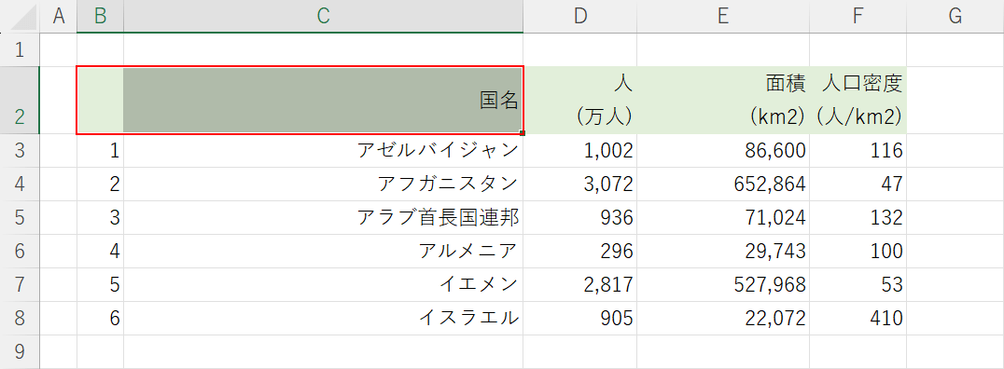Image resolution: width=1004 pixels, height=369 pixels.
Task: Click population value 1,002
Action: (580, 151)
